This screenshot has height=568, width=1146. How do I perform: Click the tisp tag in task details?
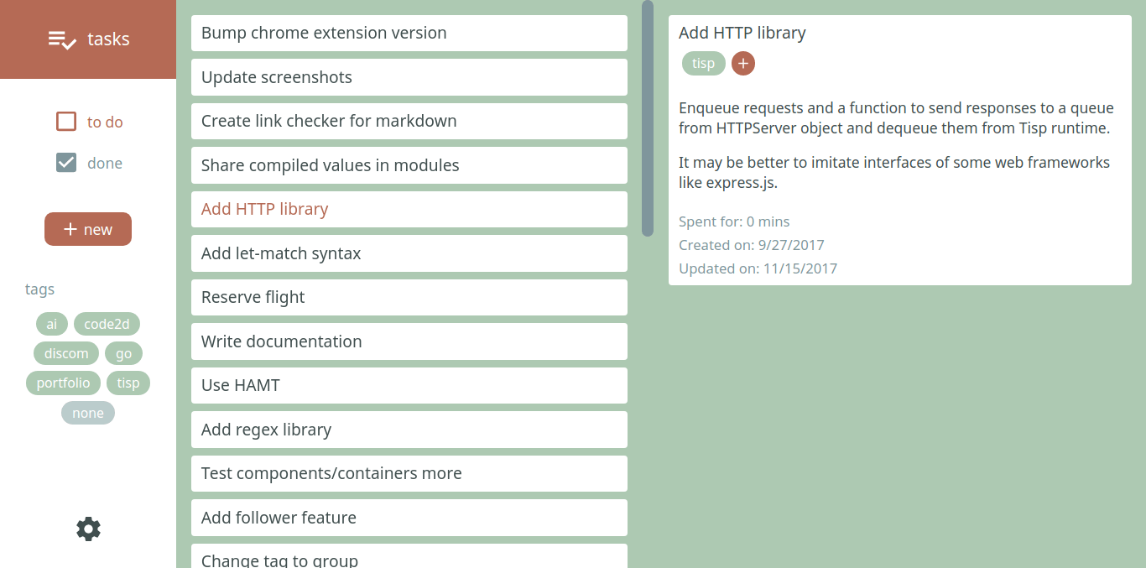point(703,63)
